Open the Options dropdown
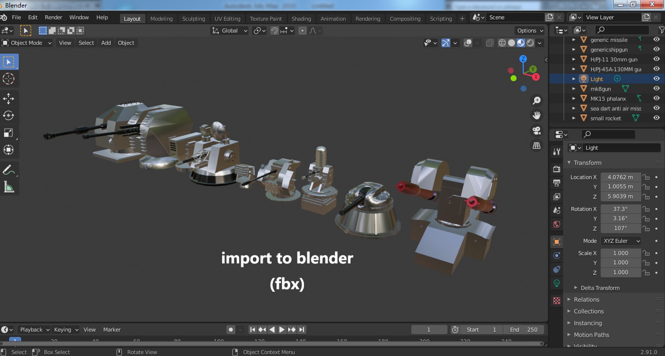Viewport: 665px width, 356px height. point(530,30)
